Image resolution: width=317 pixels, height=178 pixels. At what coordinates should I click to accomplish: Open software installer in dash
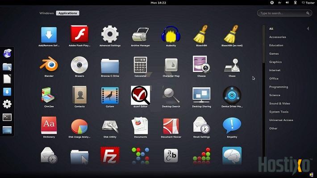pyautogui.click(x=7, y=92)
